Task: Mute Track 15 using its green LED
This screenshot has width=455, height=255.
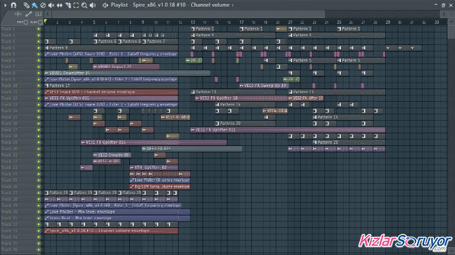Action: click(x=39, y=117)
